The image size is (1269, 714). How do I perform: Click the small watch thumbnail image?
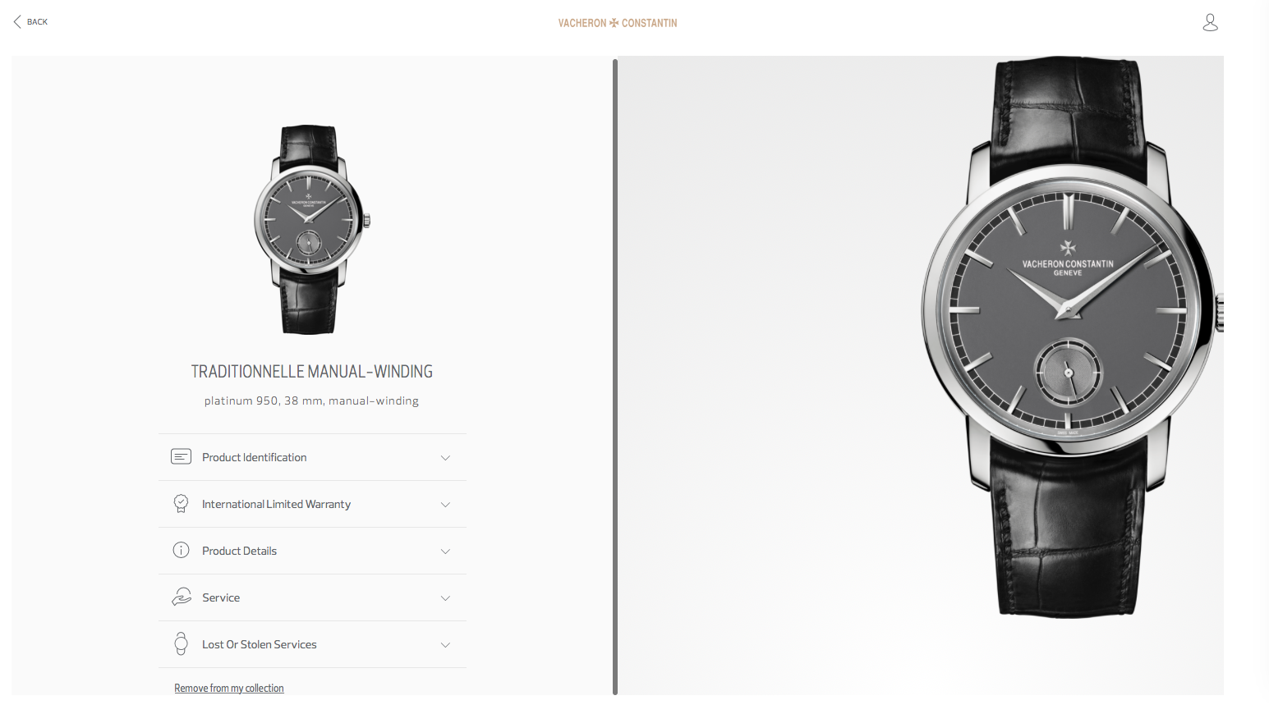[x=311, y=230]
